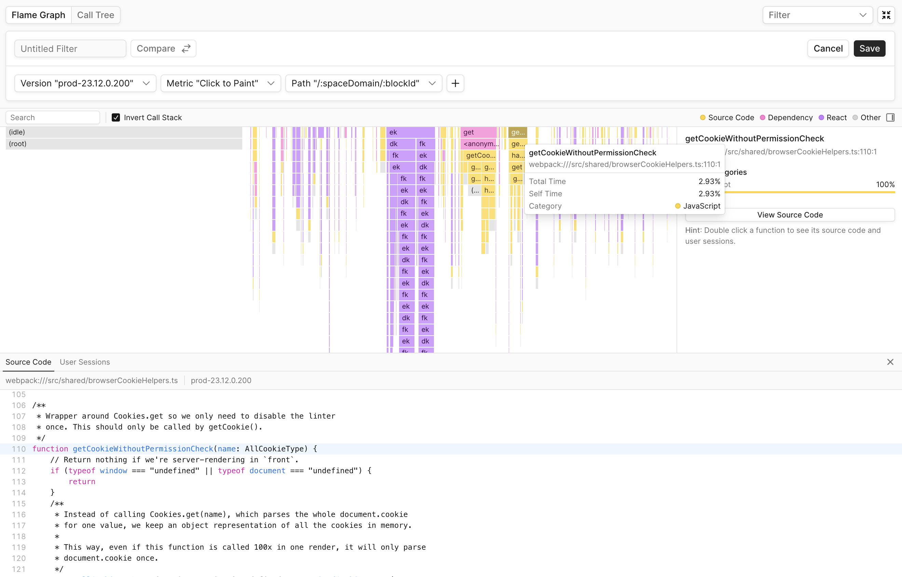902x577 pixels.
Task: Open Path spaceDomain blockId dropdown
Action: click(x=363, y=83)
